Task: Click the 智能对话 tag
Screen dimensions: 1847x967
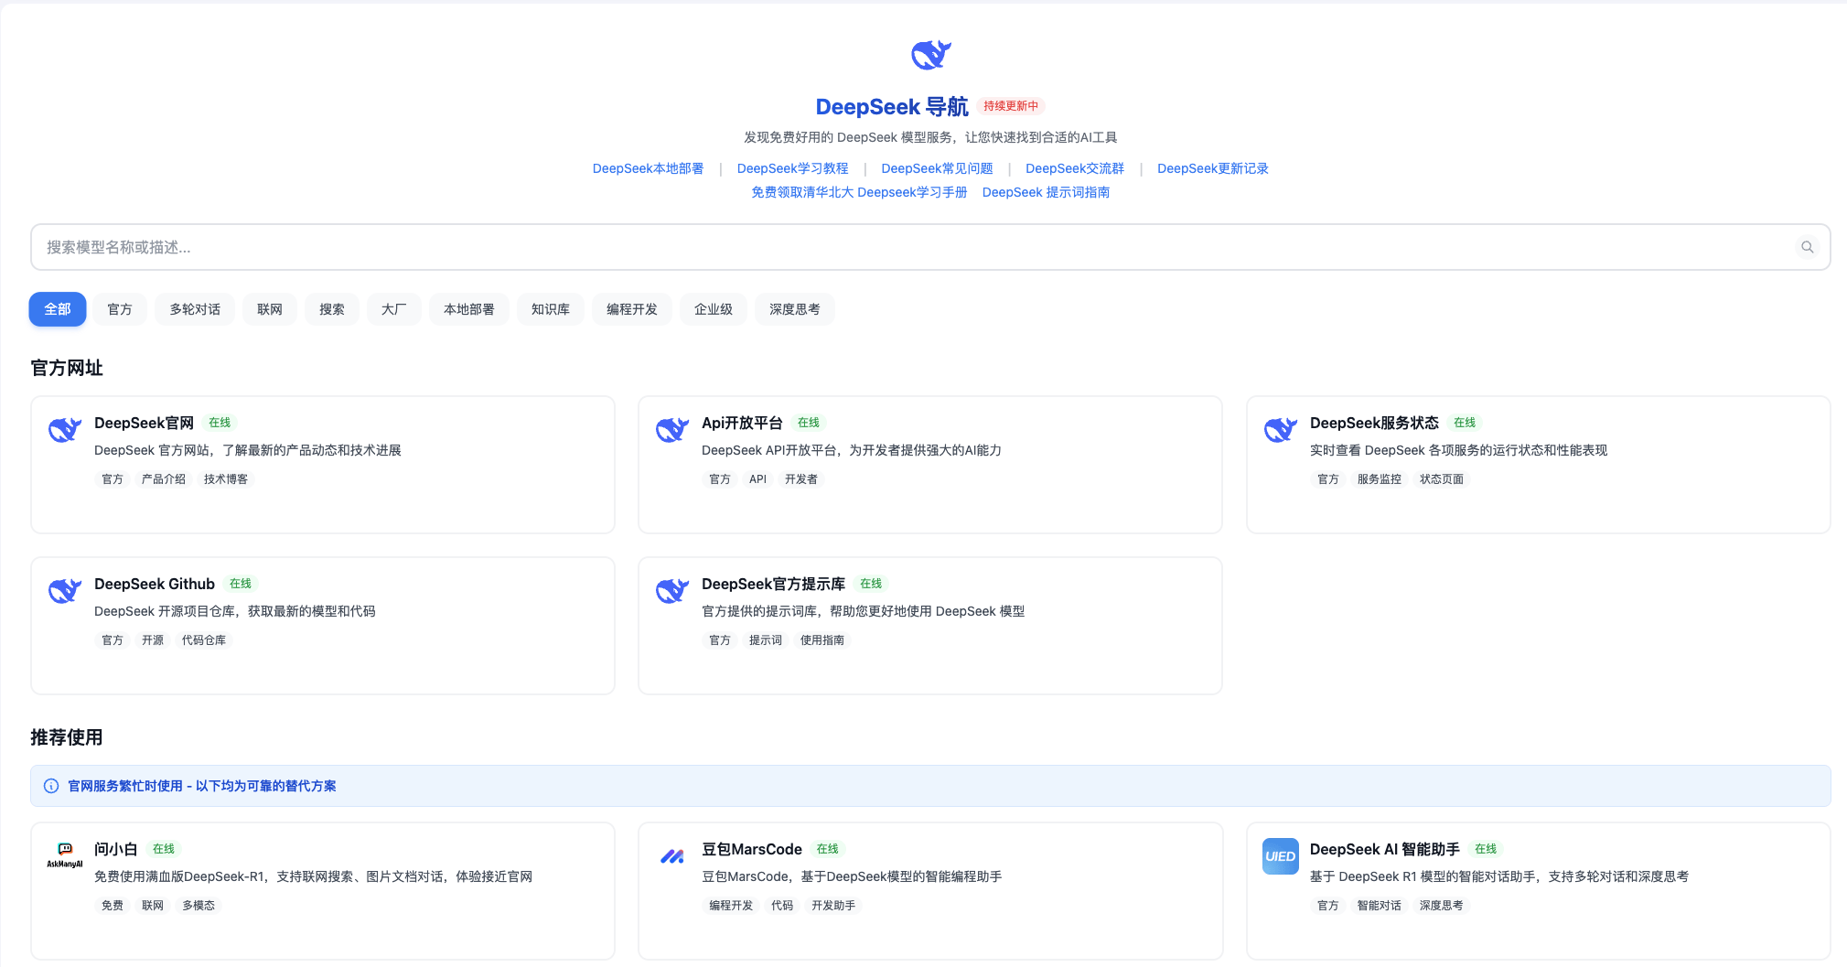Action: 1380,906
